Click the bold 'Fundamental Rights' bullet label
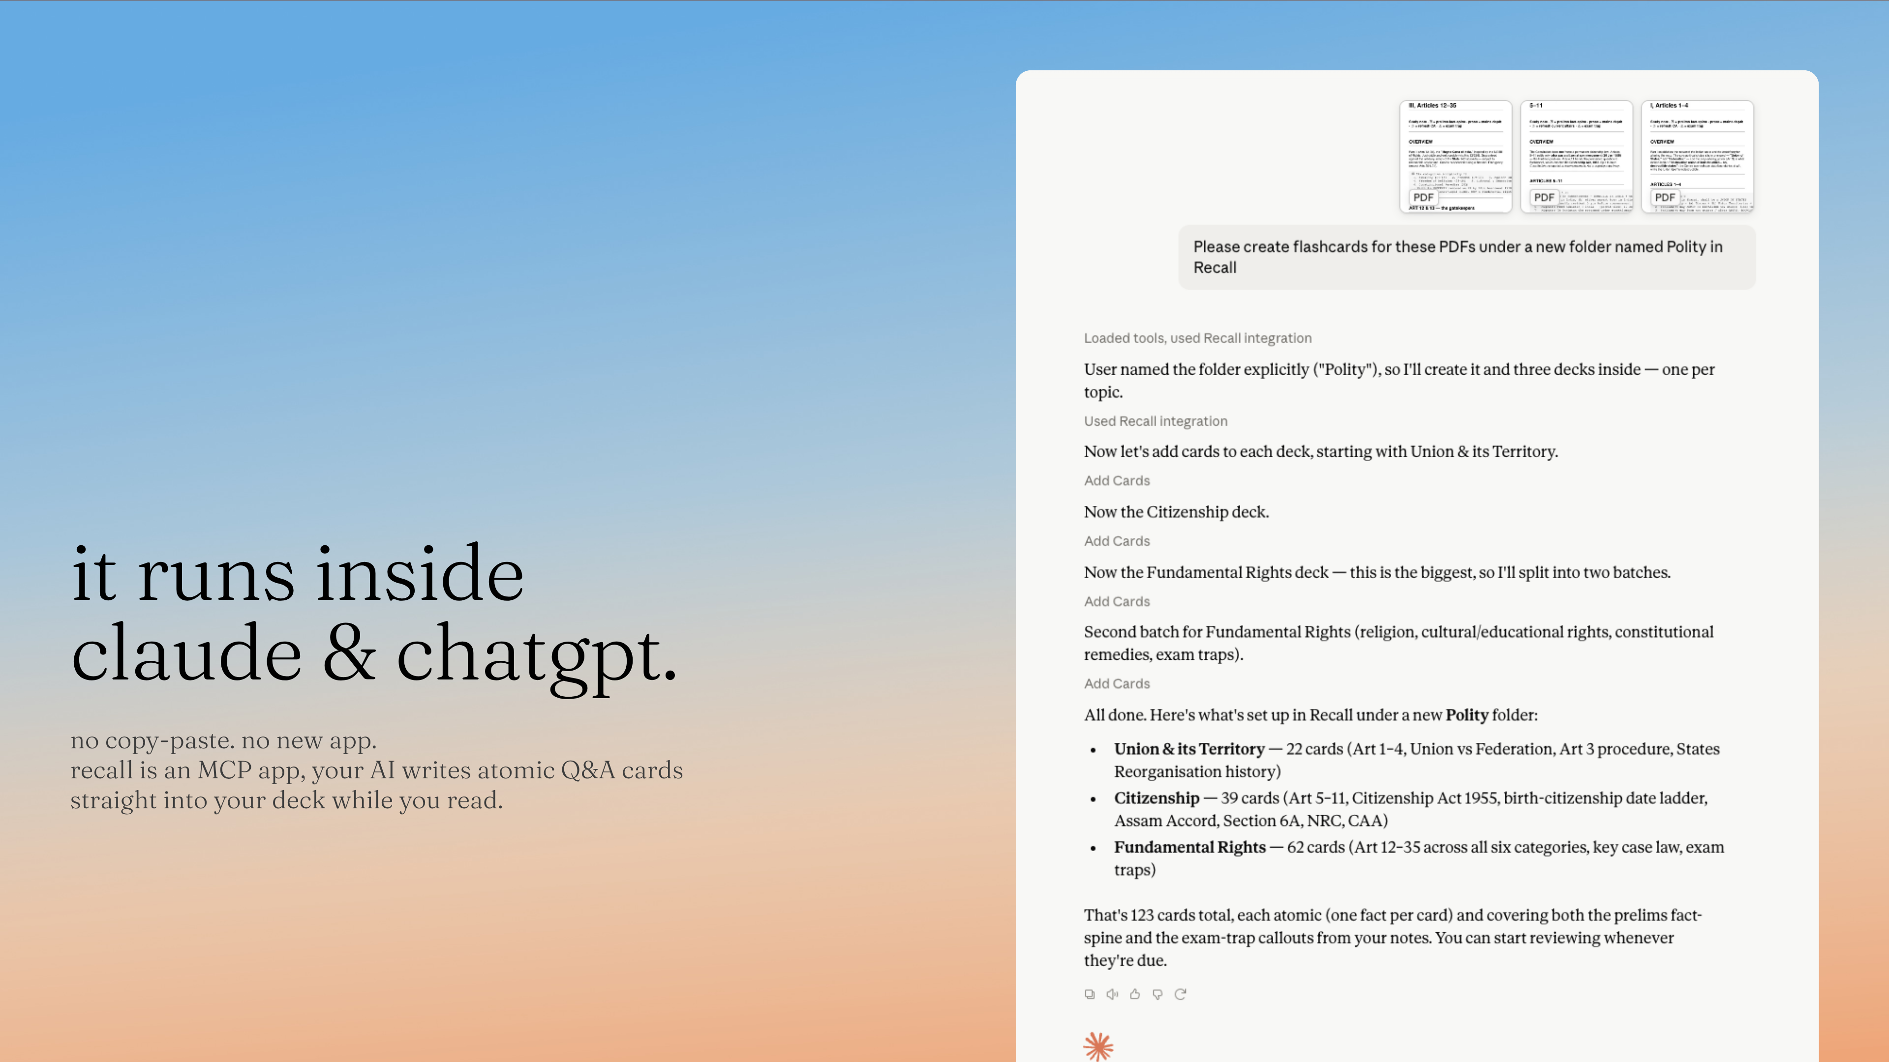The width and height of the screenshot is (1889, 1062). pos(1189,847)
